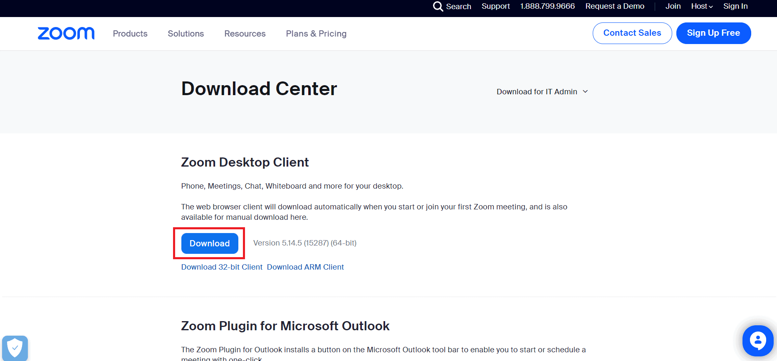777x361 pixels.
Task: Click the Support link
Action: click(496, 6)
